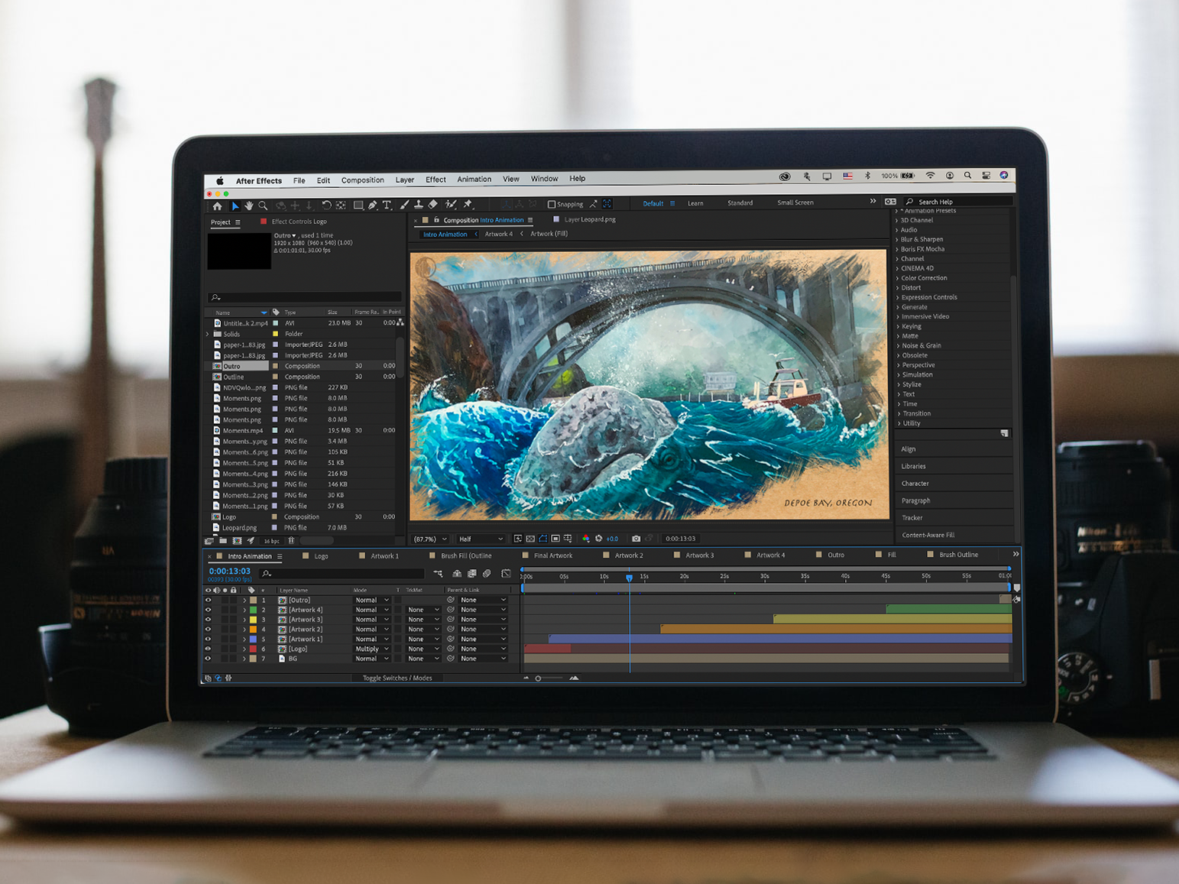Pick the Rectangle shape tool
The image size is (1179, 884).
click(x=358, y=205)
